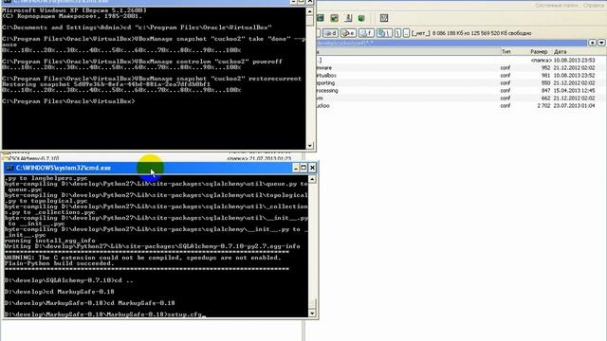Click the grid icon after the toolbar separator
607x341 pixels.
pyautogui.click(x=383, y=18)
